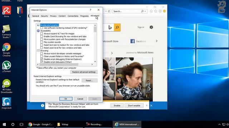Image resolution: width=229 pixels, height=128 pixels.
Task: Confirm Internet Options with OK
Action: (x=66, y=99)
